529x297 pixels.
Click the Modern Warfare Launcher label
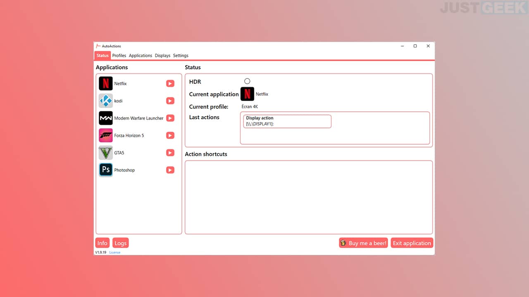pos(139,118)
